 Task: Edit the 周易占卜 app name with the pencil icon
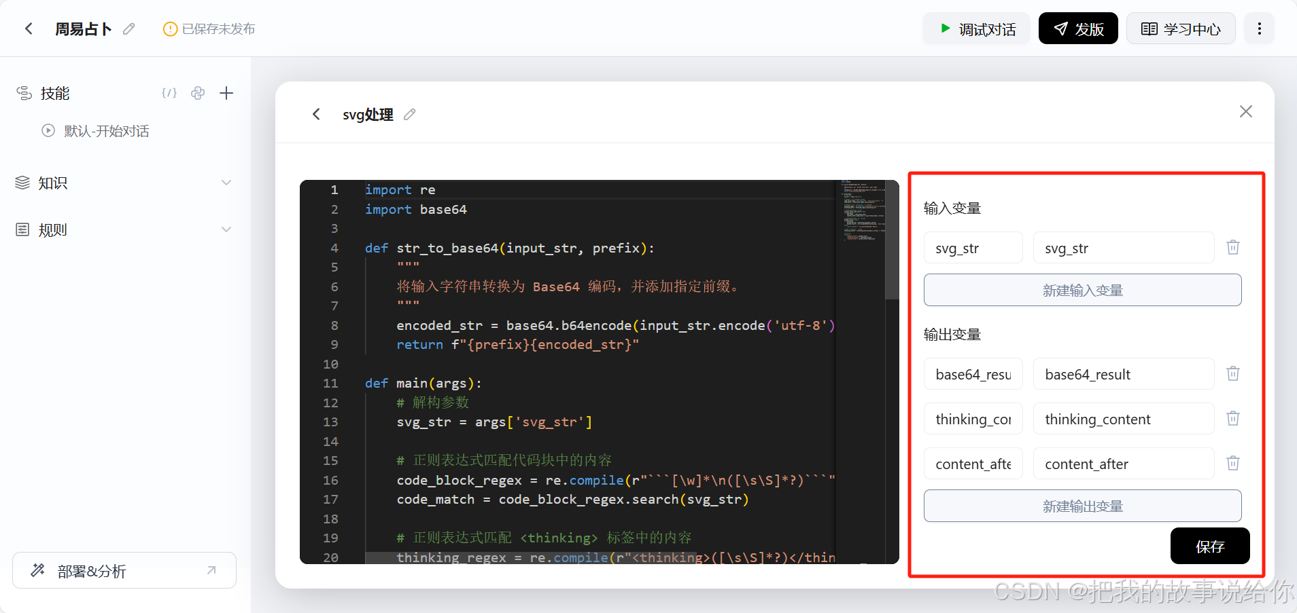[x=128, y=29]
